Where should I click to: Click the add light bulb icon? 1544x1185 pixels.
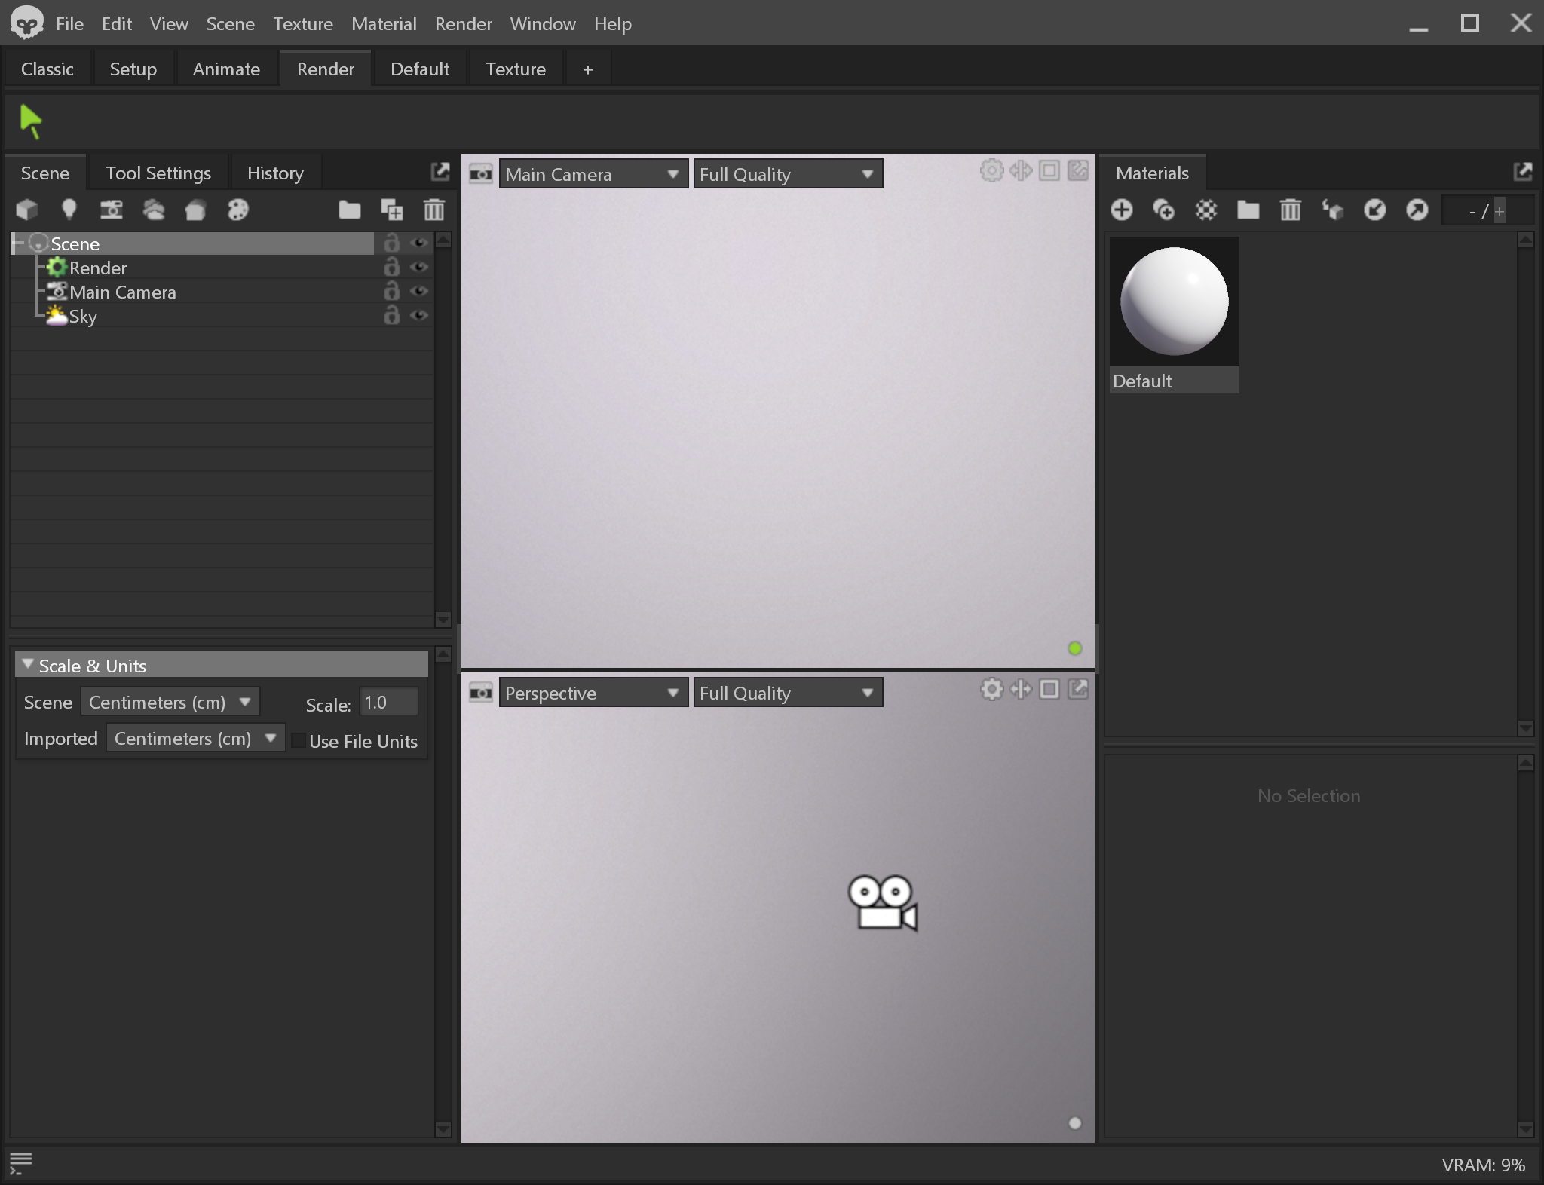(69, 210)
